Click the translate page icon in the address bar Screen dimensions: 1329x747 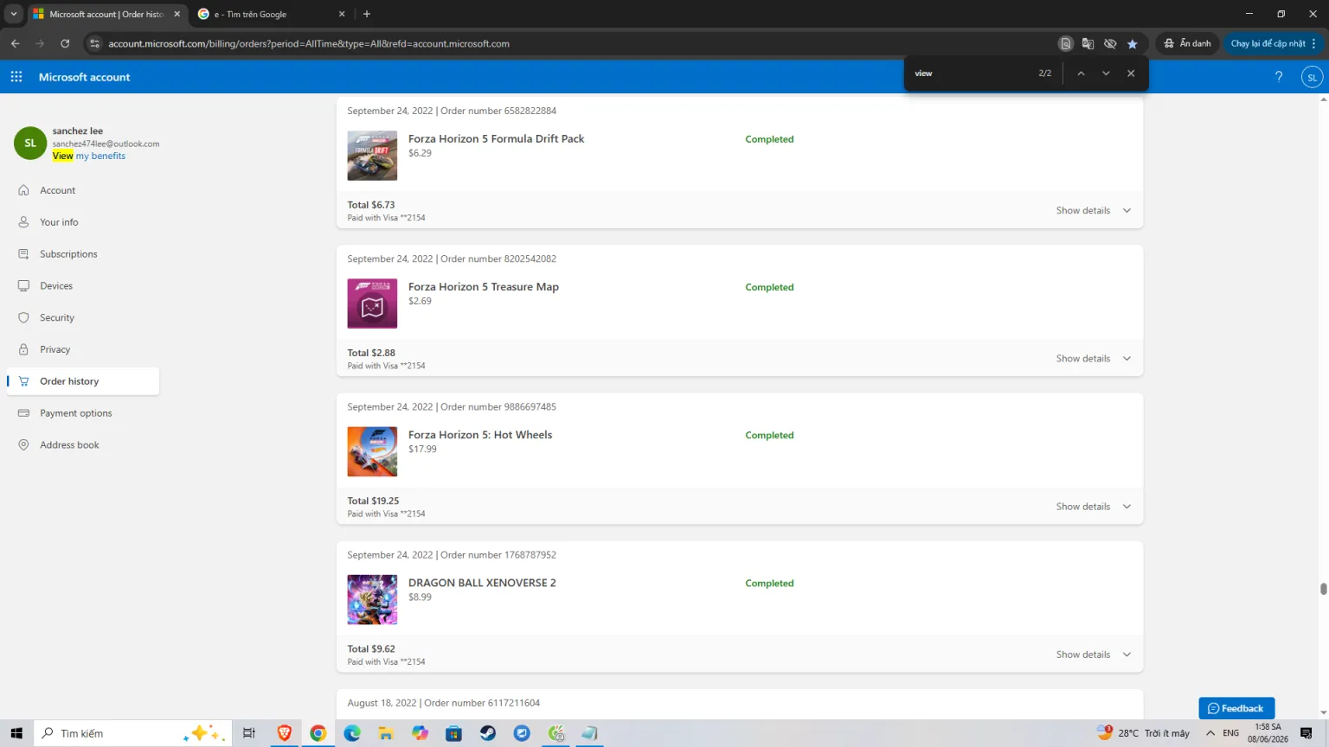(x=1088, y=43)
